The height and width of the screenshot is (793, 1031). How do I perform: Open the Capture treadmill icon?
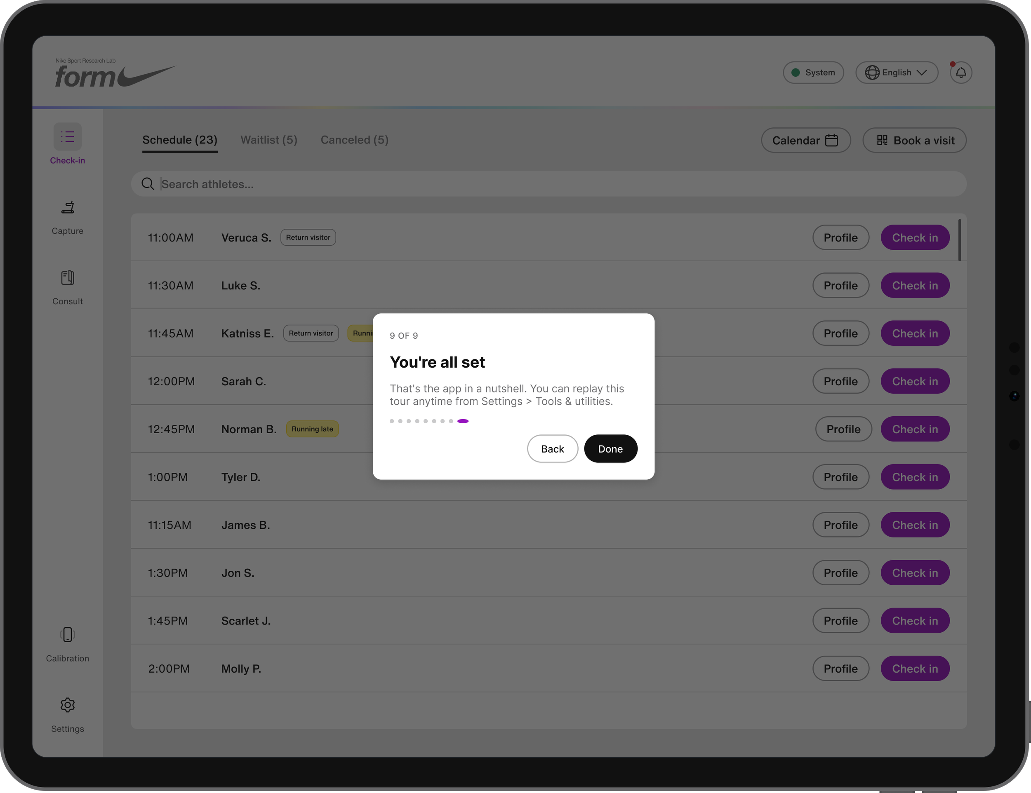(68, 208)
